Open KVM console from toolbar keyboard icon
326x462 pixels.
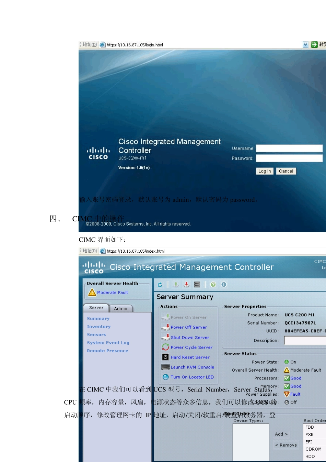point(197,285)
